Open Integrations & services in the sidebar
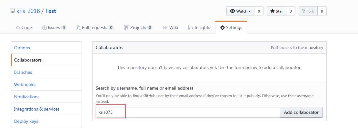 46,109
